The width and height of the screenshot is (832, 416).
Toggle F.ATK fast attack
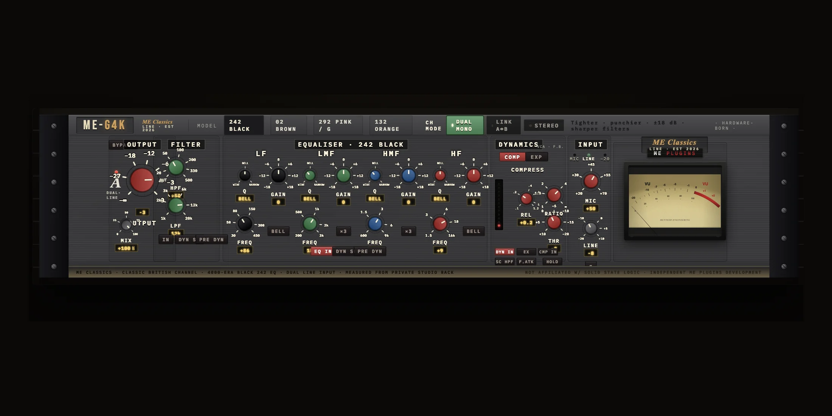526,262
